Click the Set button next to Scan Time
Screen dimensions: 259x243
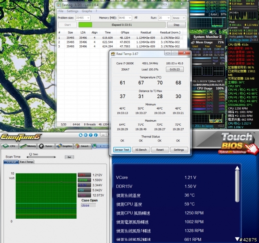coord(69,157)
